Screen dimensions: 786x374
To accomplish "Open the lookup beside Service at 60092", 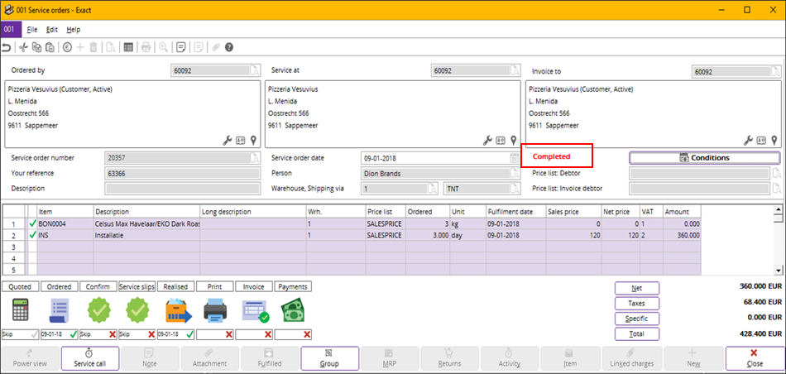I will coord(515,70).
